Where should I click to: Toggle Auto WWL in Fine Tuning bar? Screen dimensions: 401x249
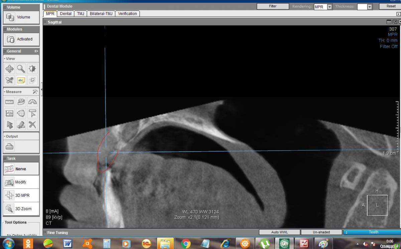point(279,232)
